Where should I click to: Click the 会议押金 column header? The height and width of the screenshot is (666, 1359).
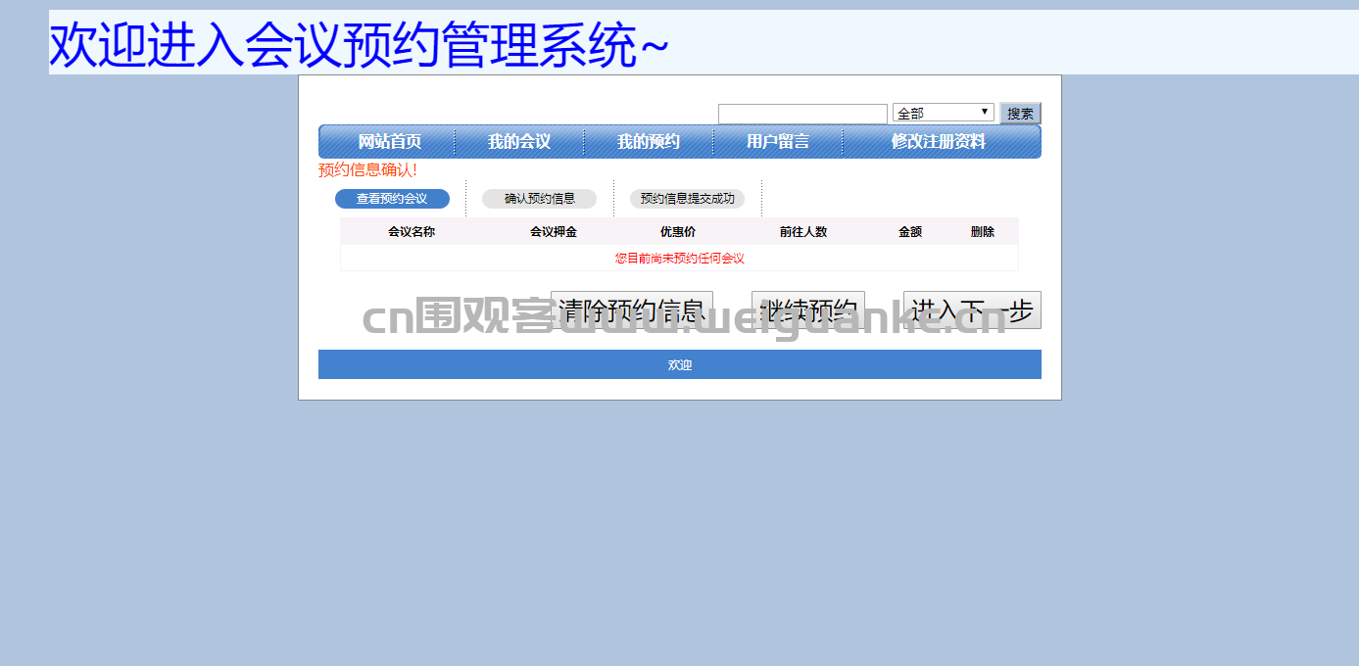click(x=554, y=232)
